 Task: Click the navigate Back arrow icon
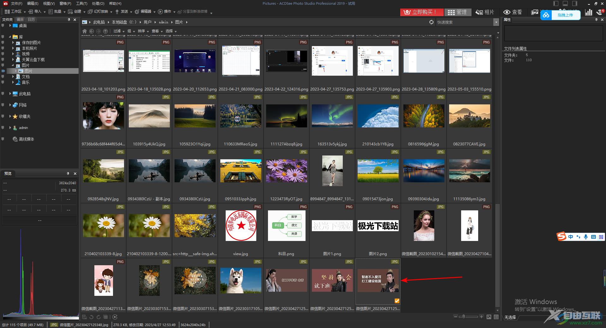click(x=92, y=31)
